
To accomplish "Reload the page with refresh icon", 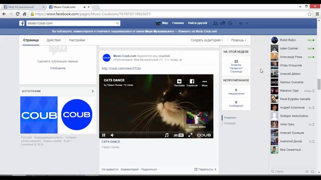I will click(x=18, y=14).
